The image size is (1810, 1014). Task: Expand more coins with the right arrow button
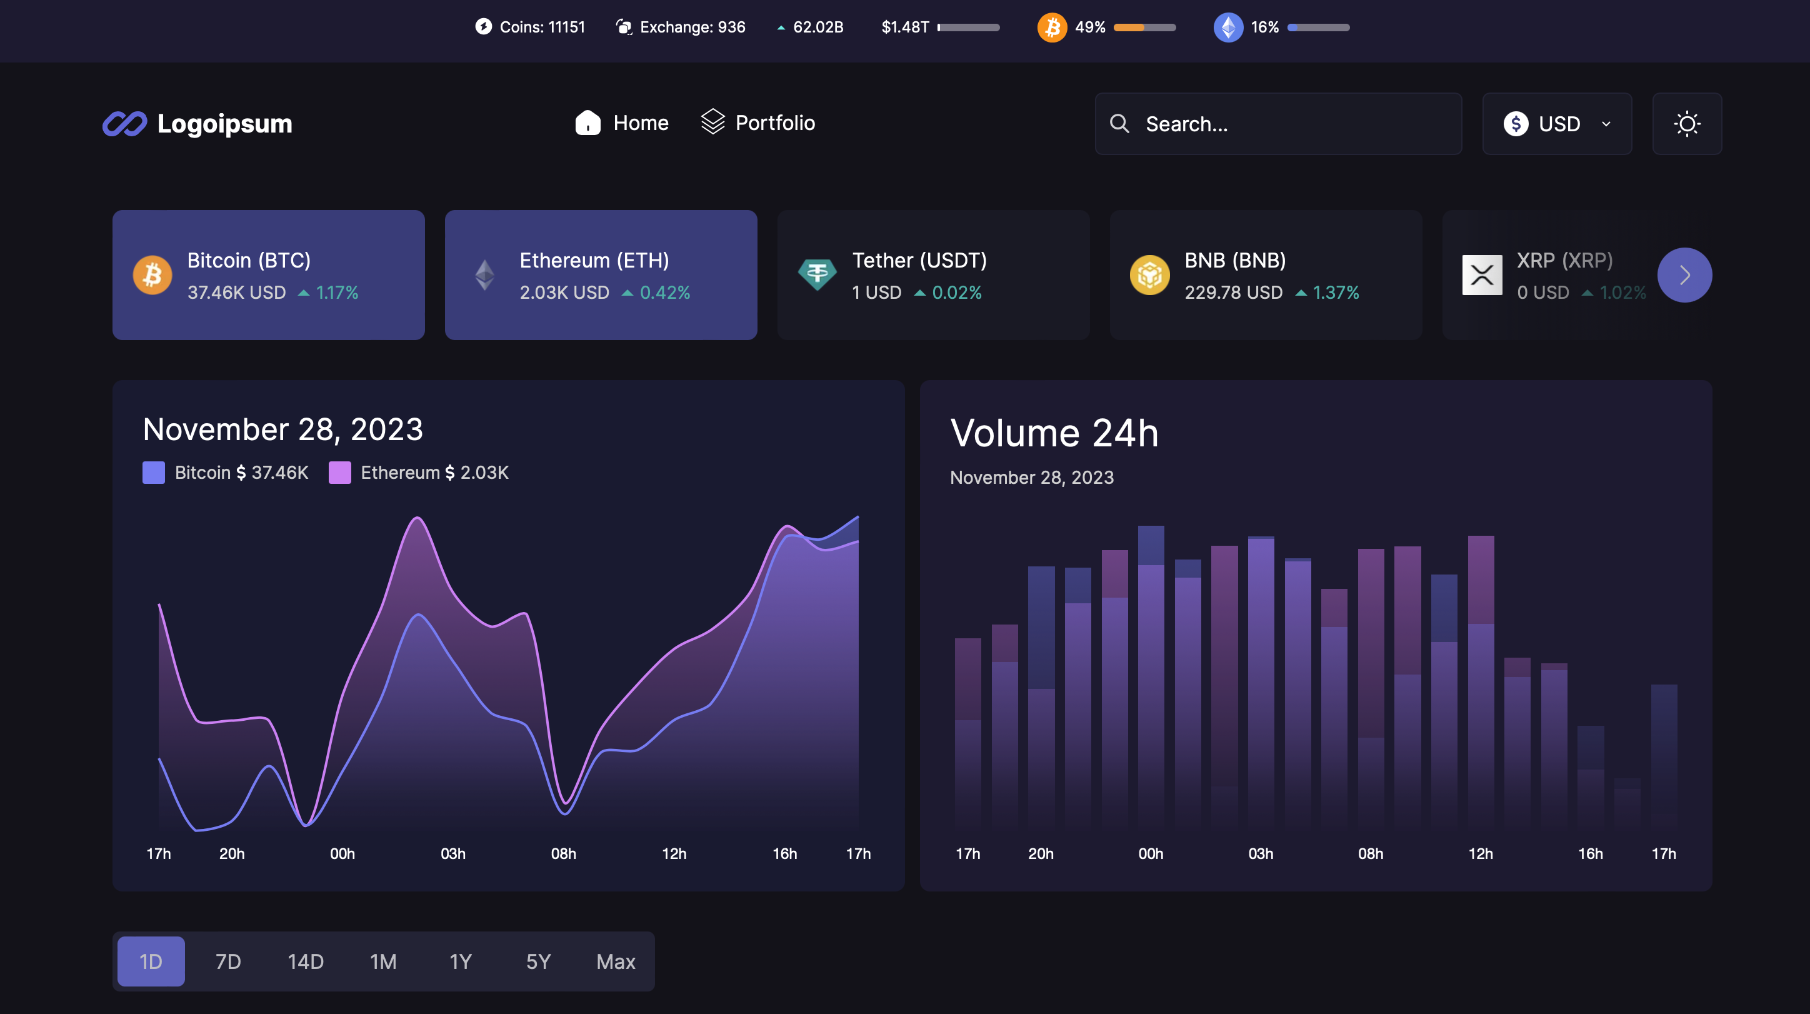tap(1684, 275)
